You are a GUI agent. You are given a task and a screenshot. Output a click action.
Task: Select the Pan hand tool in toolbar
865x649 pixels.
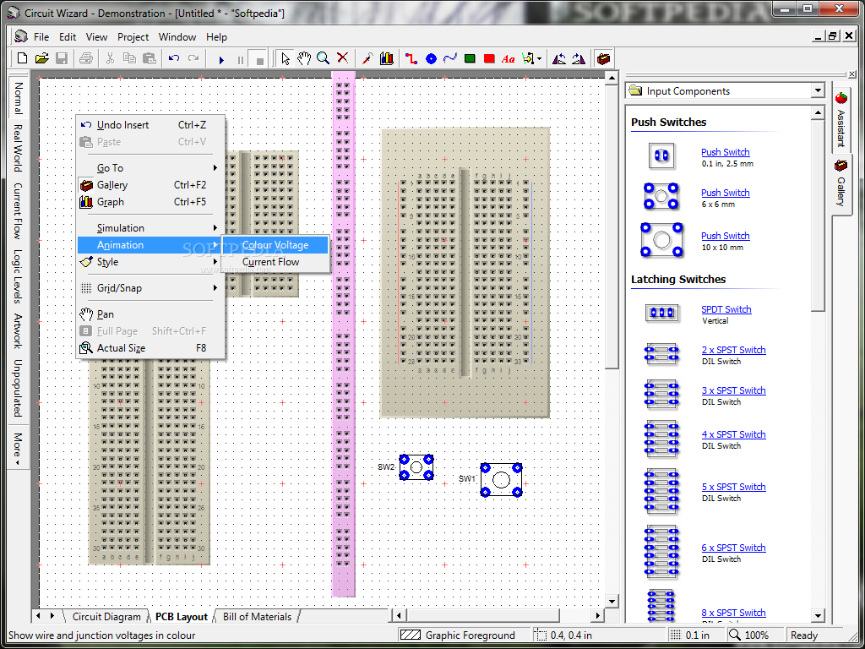click(x=304, y=58)
